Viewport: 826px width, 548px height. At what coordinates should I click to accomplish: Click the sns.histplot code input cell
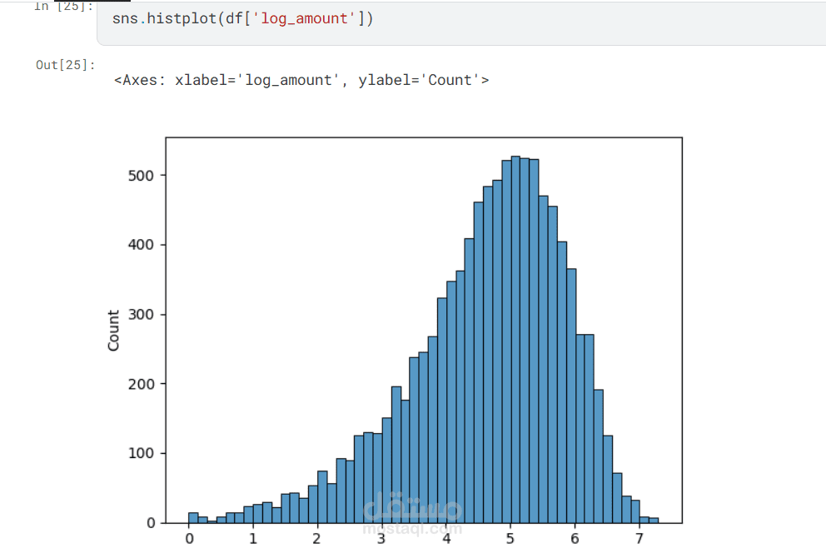(x=461, y=22)
